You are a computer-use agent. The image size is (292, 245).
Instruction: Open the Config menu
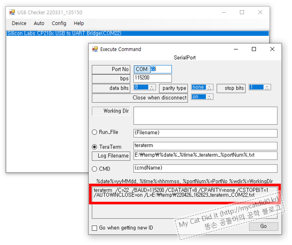[x=59, y=23]
